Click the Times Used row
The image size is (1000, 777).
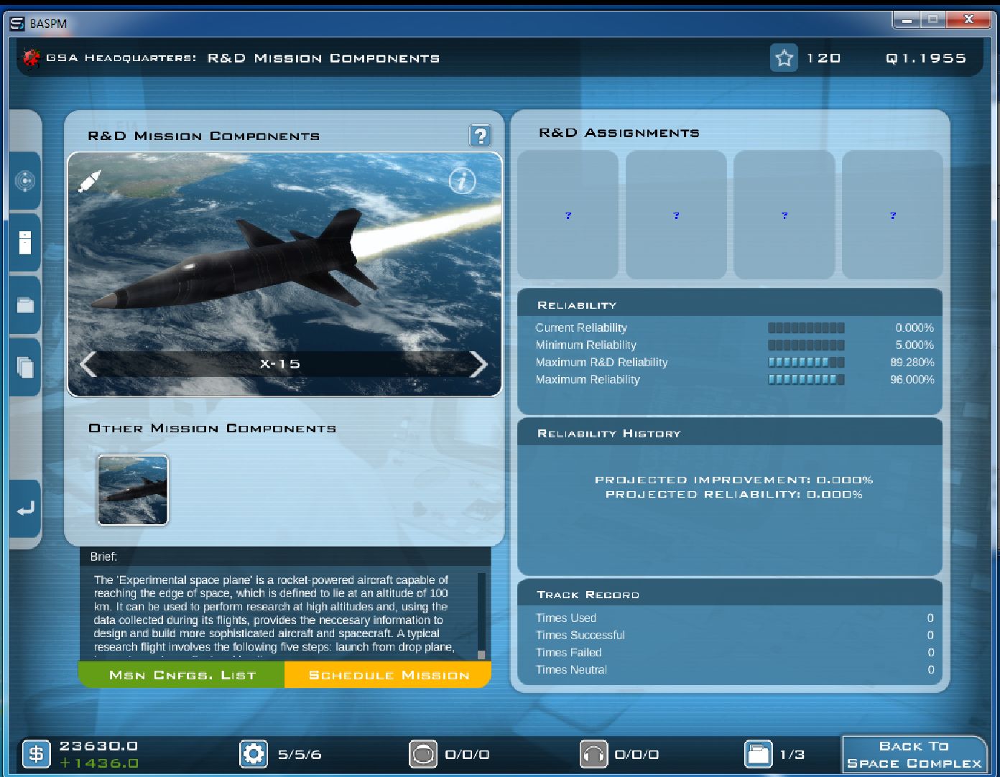point(734,618)
